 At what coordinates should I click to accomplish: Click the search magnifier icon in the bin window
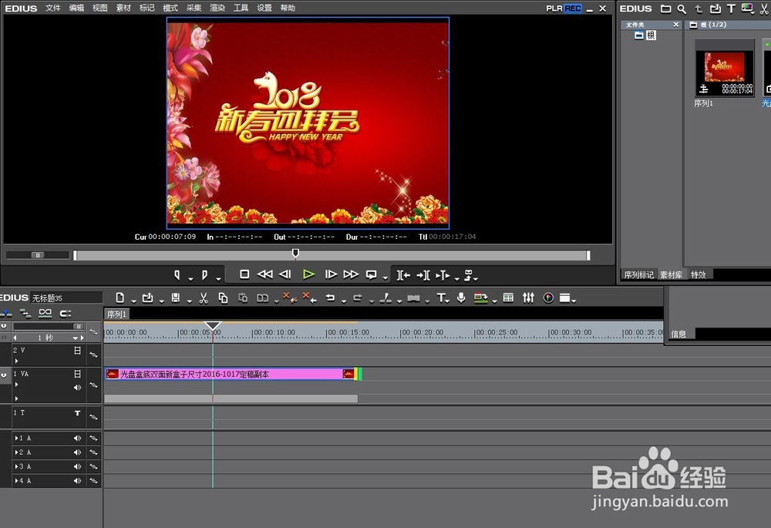coord(682,8)
